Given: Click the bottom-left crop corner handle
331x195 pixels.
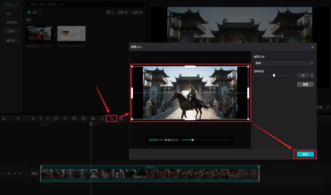Looking at the screenshot, I should [x=132, y=119].
